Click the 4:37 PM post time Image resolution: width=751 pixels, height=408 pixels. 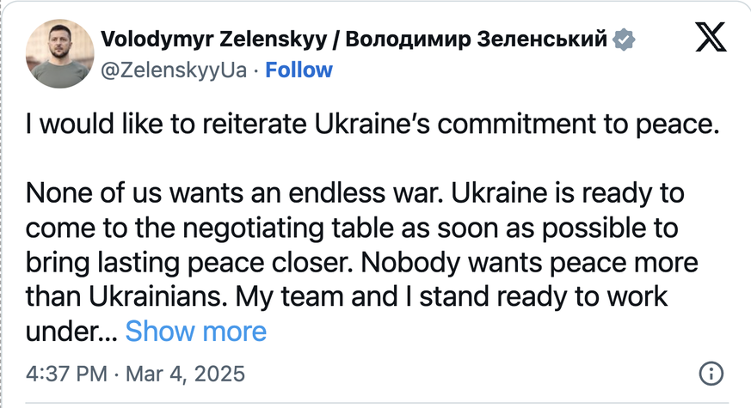tap(67, 375)
